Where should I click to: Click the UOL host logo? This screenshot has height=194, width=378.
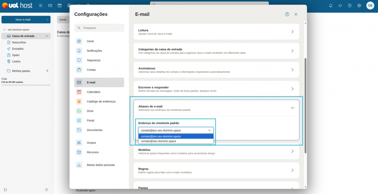[x=17, y=5]
